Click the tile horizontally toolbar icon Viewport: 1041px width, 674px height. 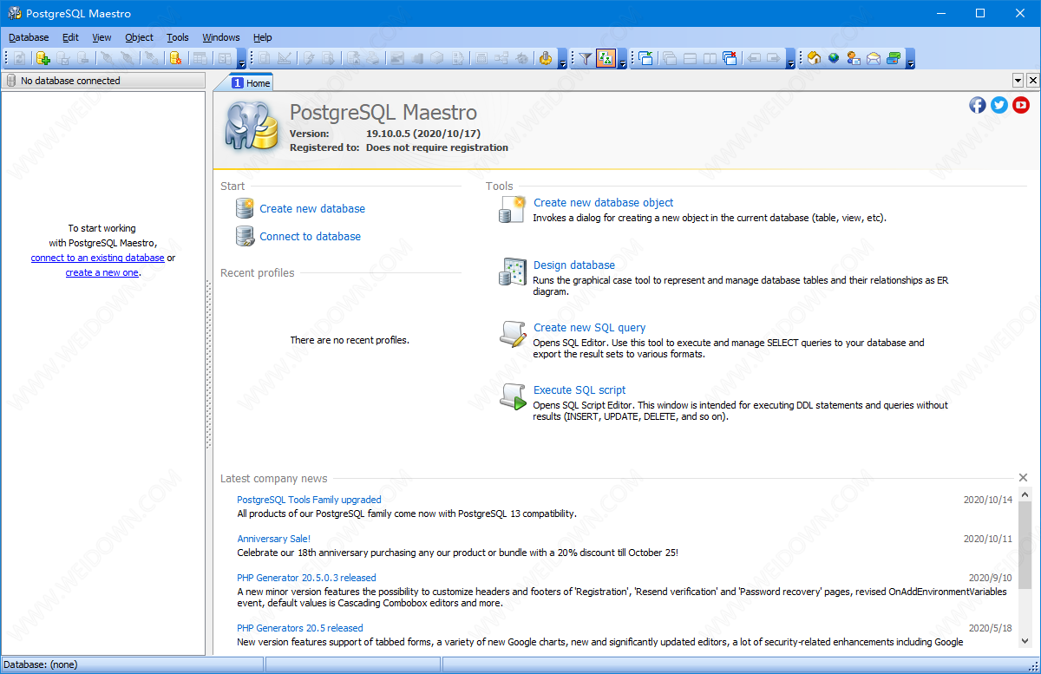(x=690, y=58)
